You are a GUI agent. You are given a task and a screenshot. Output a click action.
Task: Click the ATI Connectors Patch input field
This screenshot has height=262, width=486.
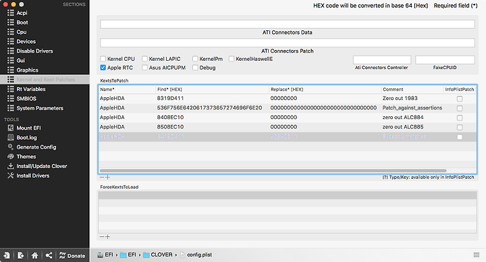288,43
